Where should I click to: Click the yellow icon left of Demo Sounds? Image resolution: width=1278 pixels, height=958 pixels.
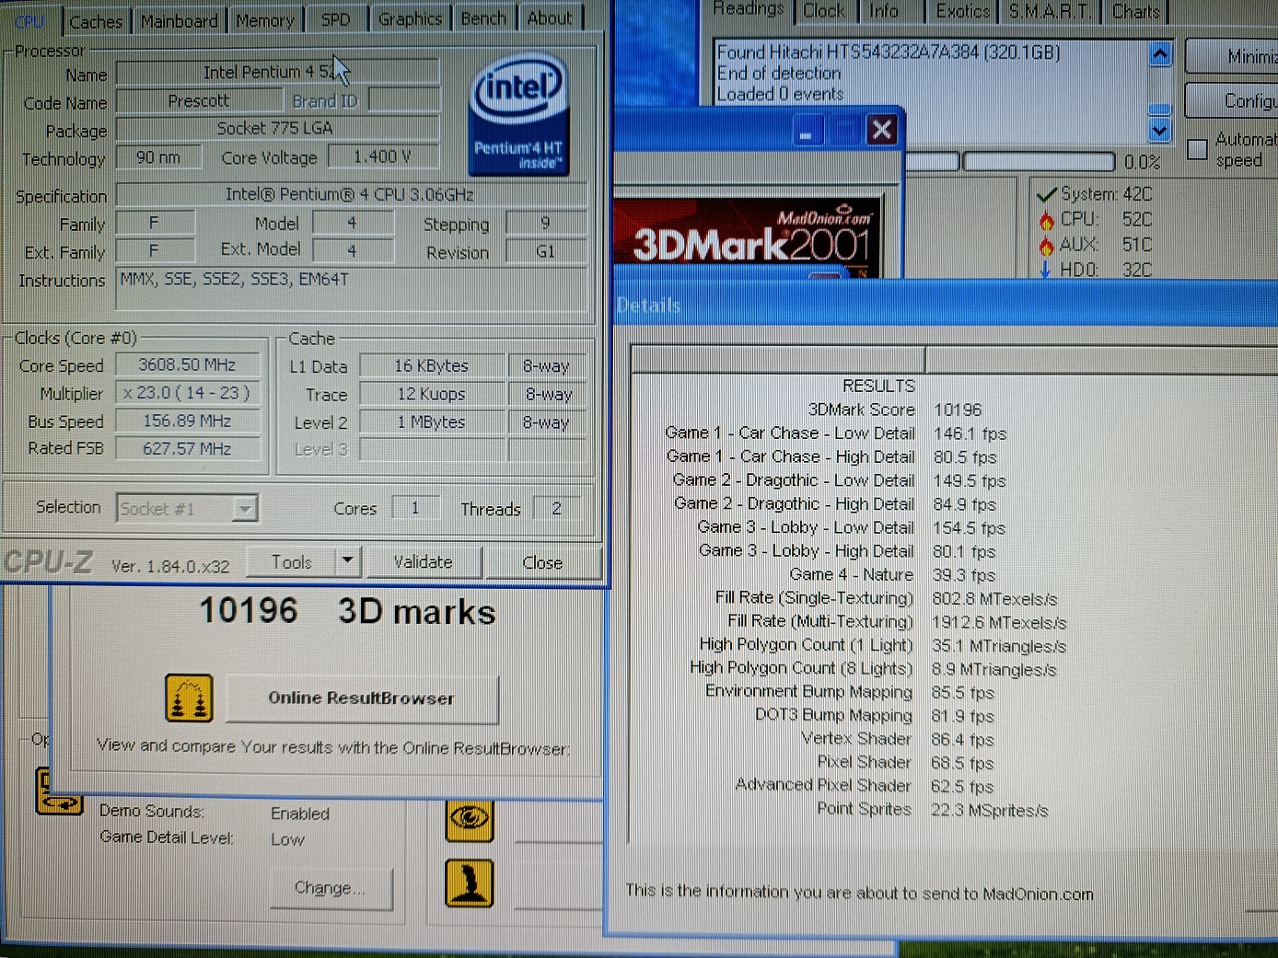click(x=58, y=792)
